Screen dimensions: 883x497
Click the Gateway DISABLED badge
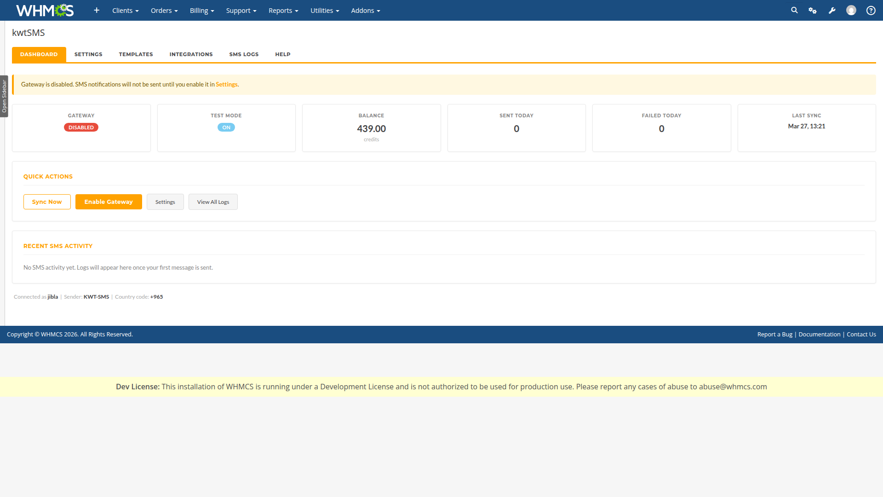(81, 127)
